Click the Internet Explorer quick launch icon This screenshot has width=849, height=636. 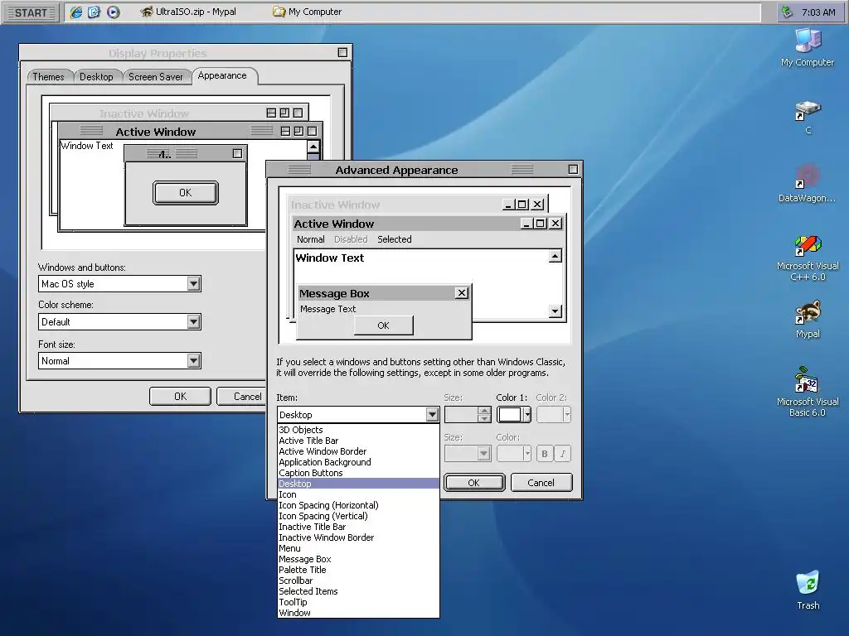(x=76, y=12)
